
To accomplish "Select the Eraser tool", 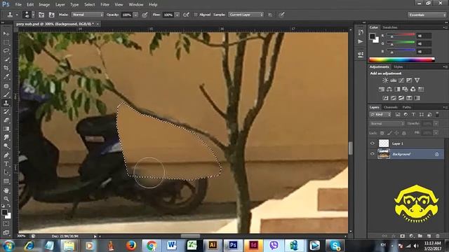I will (6, 120).
